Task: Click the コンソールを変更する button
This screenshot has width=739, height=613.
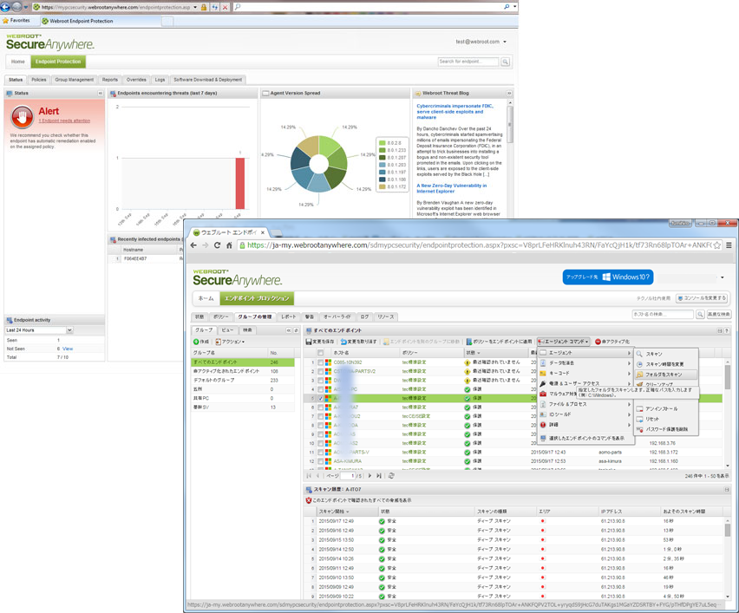Action: [x=702, y=298]
